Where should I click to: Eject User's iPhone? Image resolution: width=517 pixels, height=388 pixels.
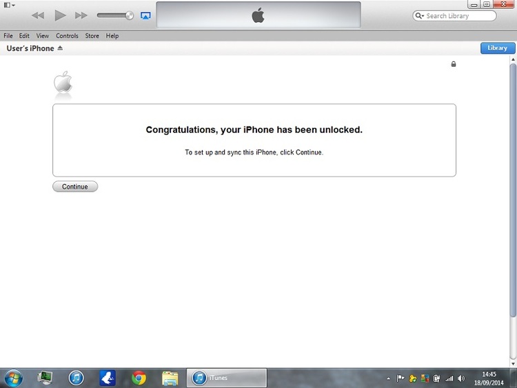[60, 48]
